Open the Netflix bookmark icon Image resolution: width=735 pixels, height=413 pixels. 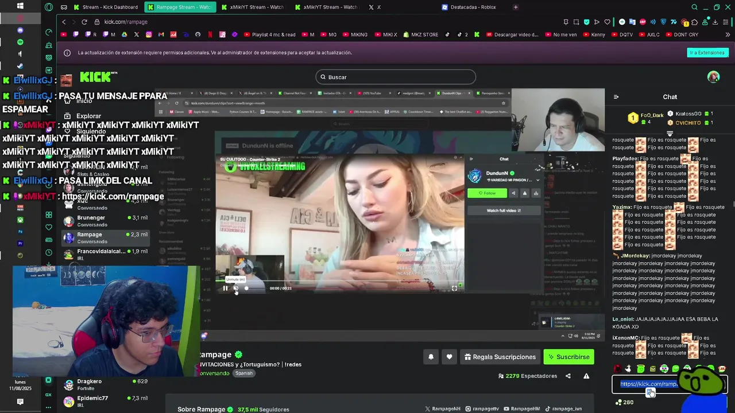[x=210, y=34]
